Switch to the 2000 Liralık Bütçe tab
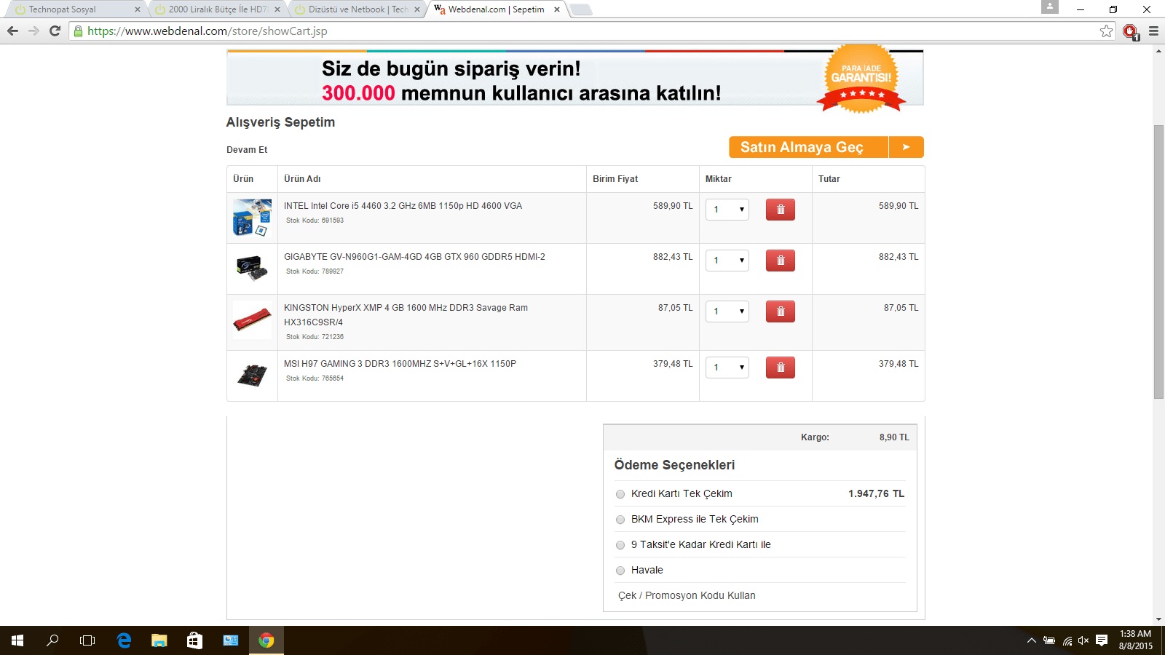 217,9
